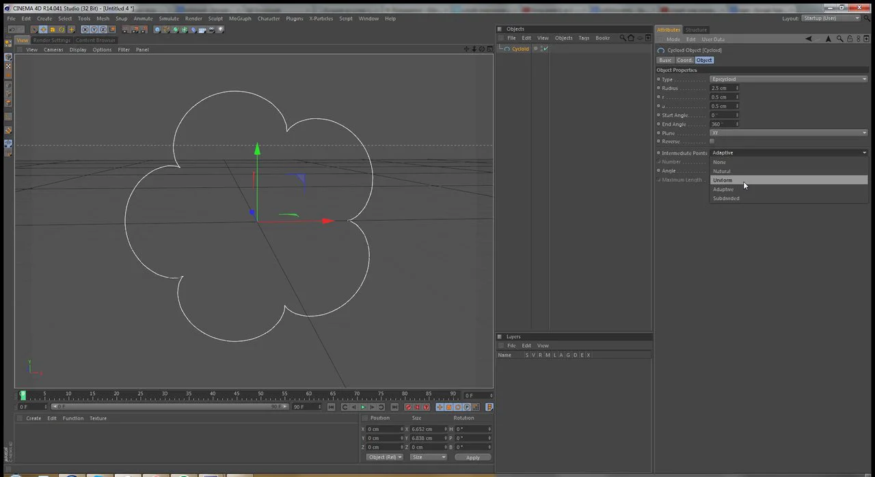Click the Keyframe Selection question icon
The height and width of the screenshot is (477, 875).
pos(426,407)
